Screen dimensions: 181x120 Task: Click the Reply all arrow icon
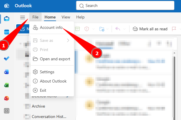117,29
